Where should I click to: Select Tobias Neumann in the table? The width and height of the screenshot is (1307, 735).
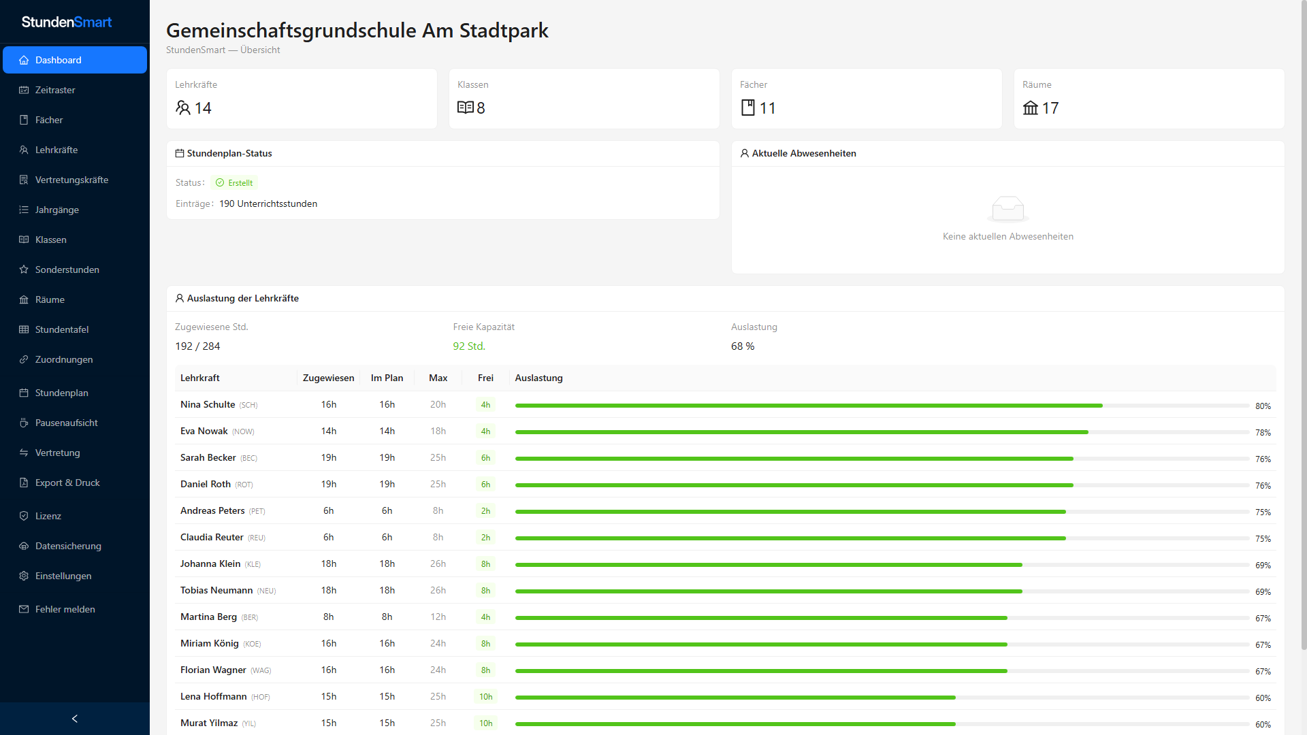coord(216,590)
